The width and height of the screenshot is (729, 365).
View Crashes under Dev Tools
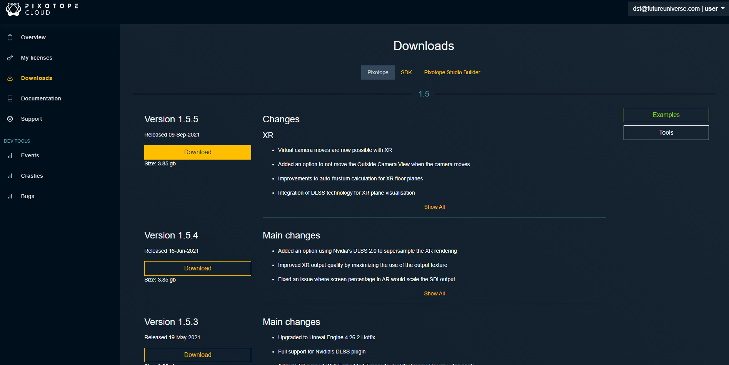pos(32,176)
